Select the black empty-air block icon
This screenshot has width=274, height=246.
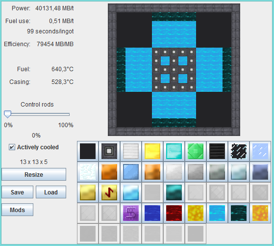click(x=88, y=151)
